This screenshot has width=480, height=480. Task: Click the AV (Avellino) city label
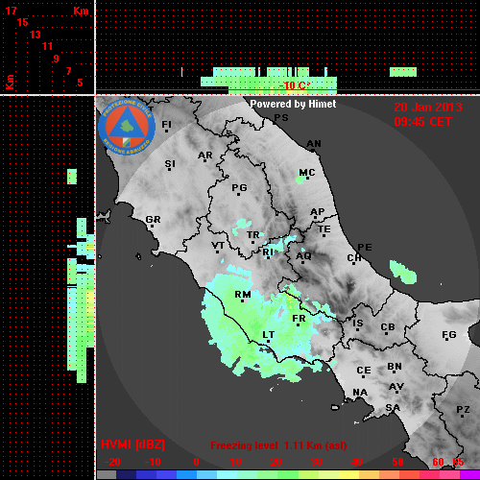coord(396,387)
